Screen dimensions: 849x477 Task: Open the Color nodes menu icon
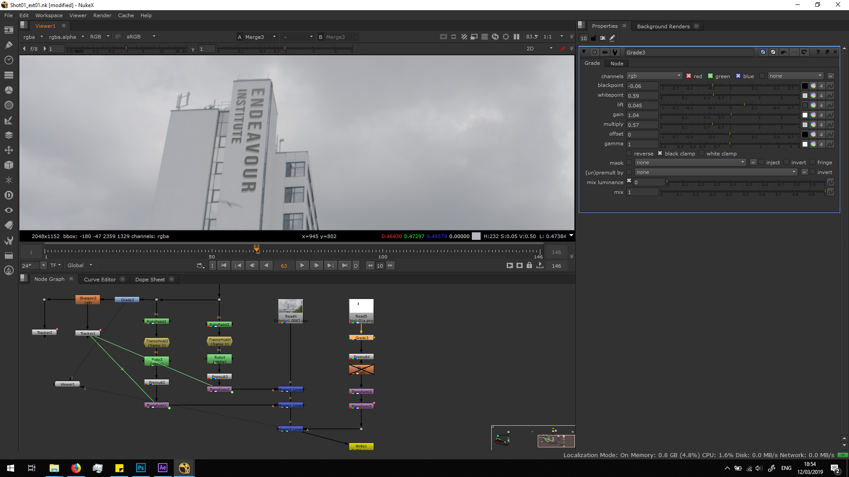[x=9, y=90]
